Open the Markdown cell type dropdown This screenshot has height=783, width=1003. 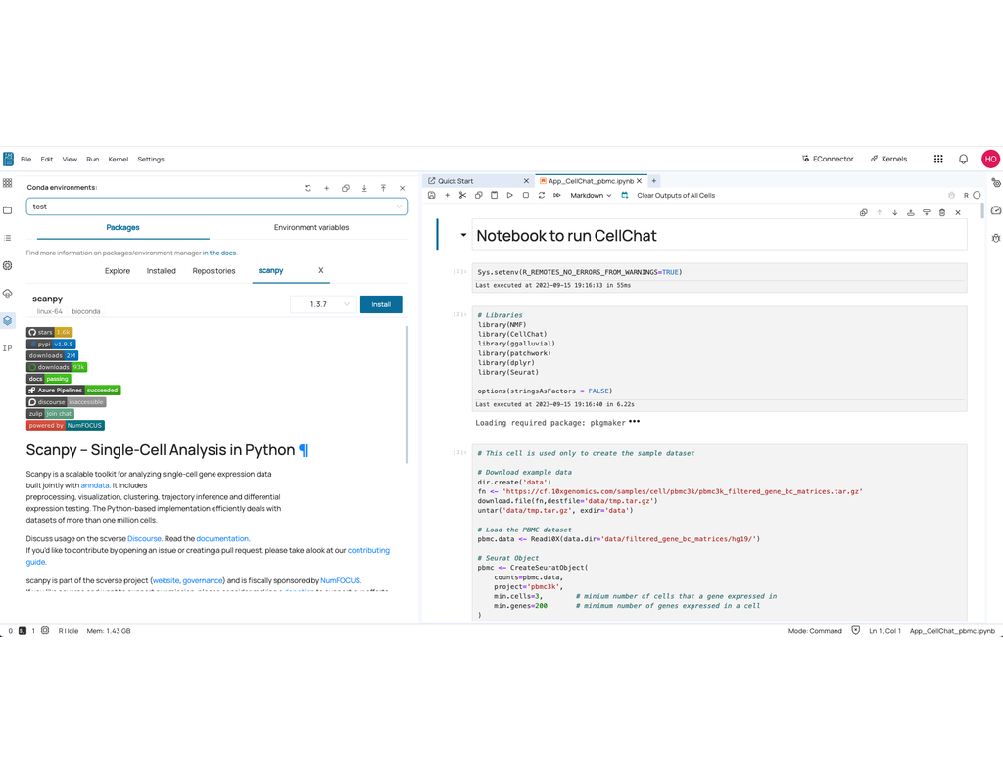tap(591, 195)
